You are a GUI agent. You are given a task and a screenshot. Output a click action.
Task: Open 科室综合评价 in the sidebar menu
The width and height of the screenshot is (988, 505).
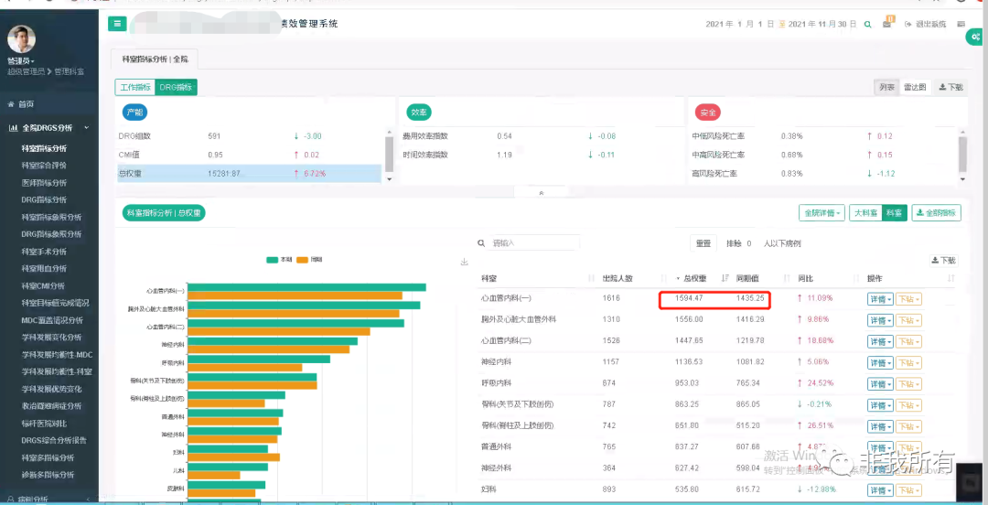click(x=44, y=166)
